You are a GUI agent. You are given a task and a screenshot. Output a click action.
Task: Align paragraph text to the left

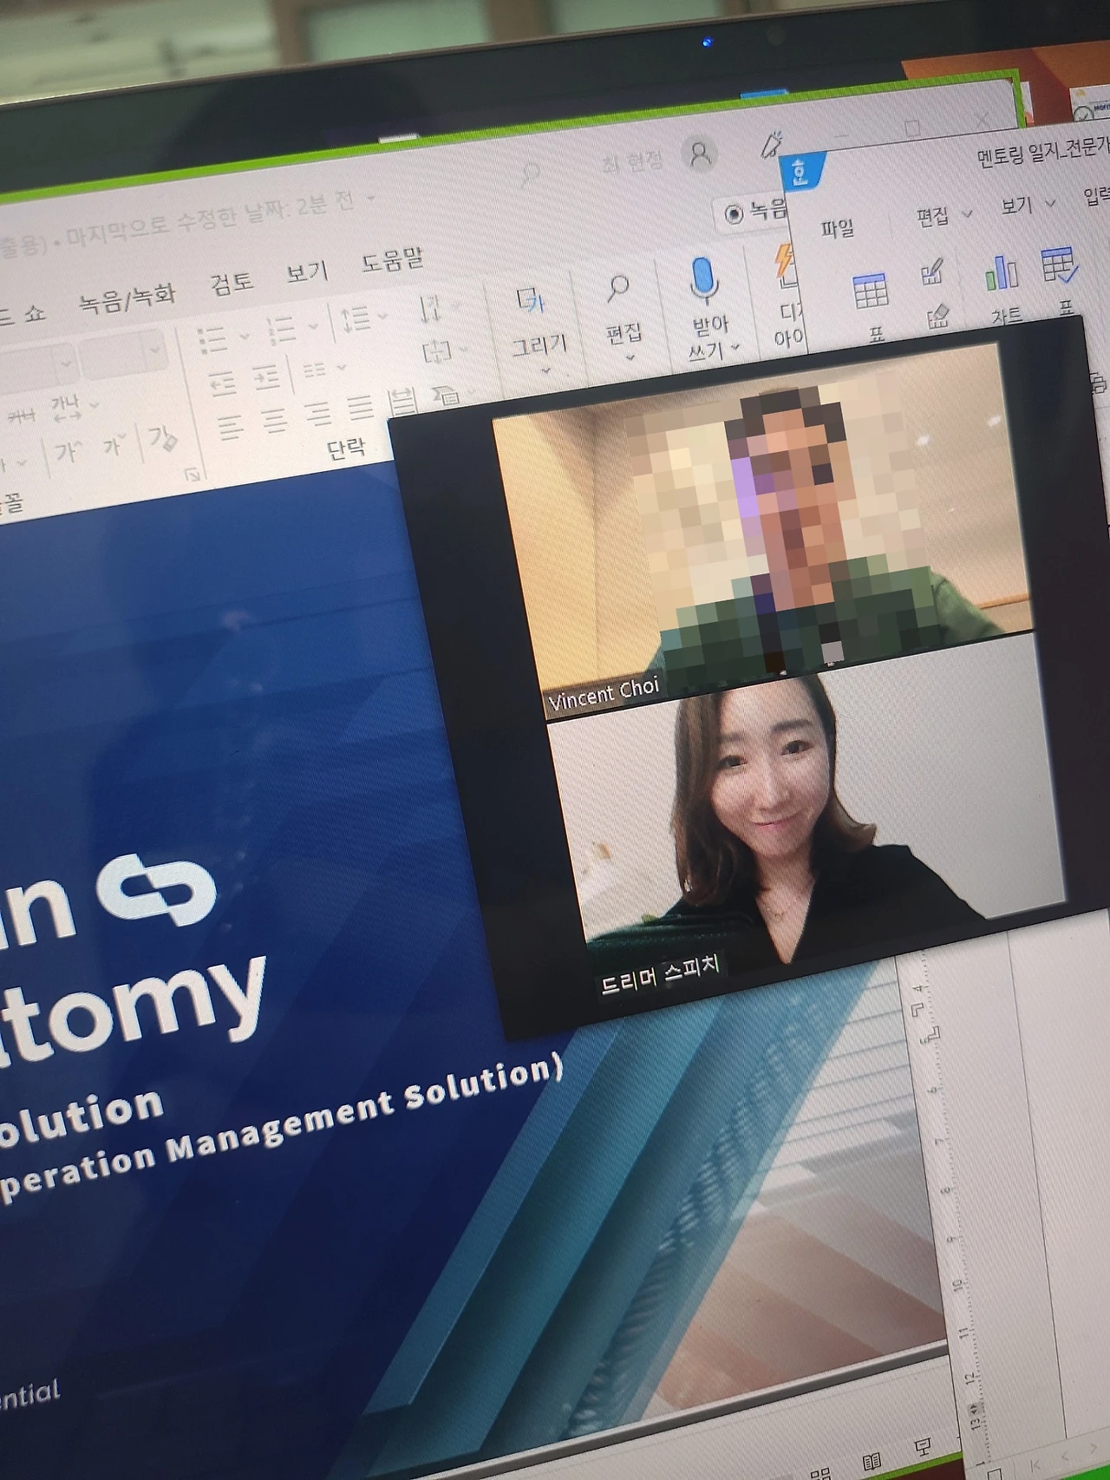[230, 428]
